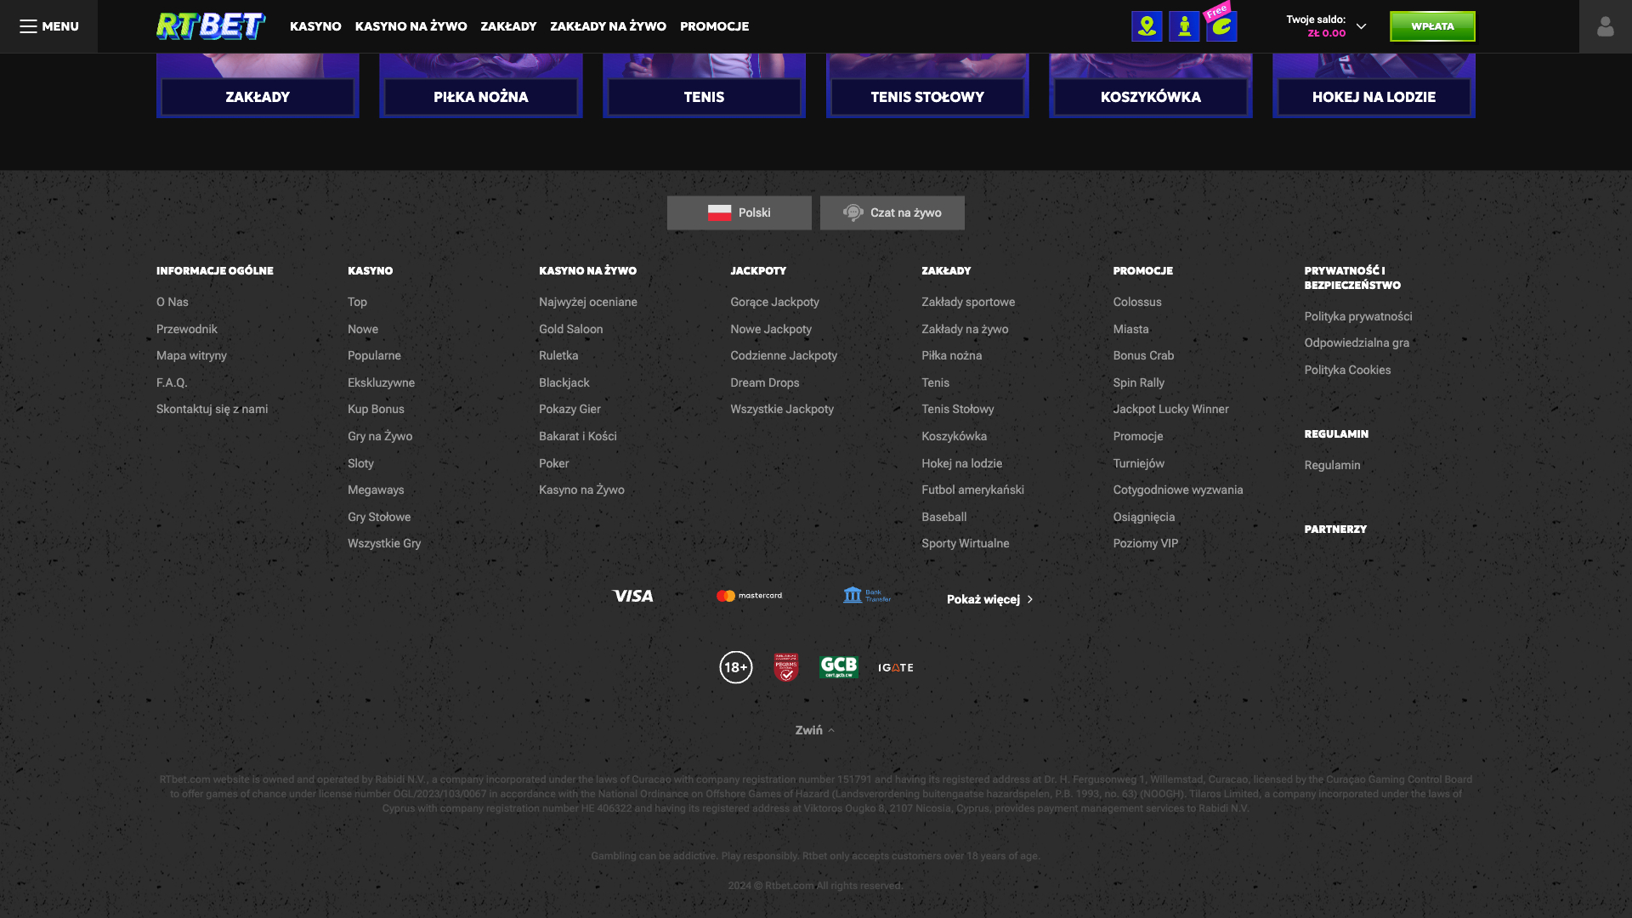
Task: Open ZAKŁADY NA ŻYWO in top navigation
Action: pos(608,26)
